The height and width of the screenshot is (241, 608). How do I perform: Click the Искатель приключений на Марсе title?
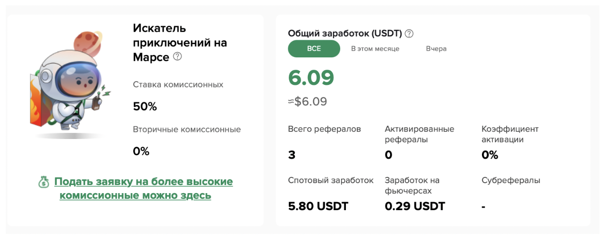[x=180, y=43]
